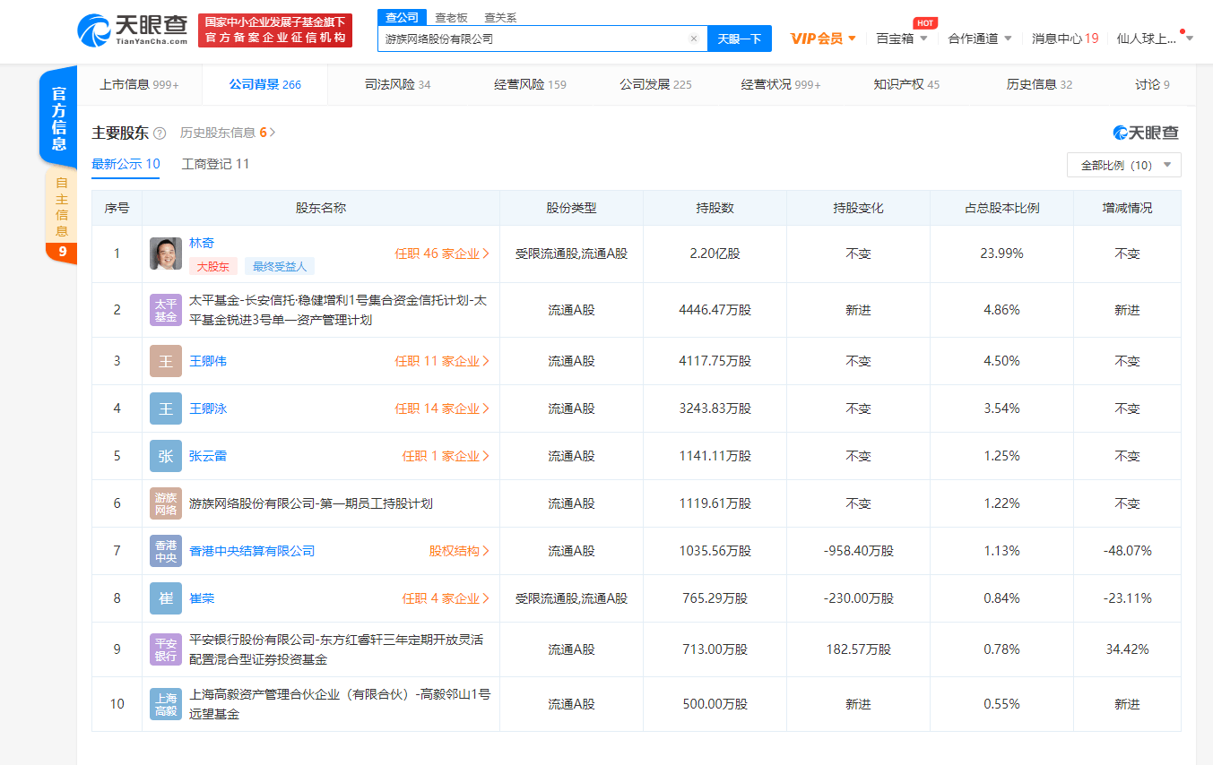Open shareholder 王卿泳's name link
Screen dimensions: 1213x765
pyautogui.click(x=208, y=408)
